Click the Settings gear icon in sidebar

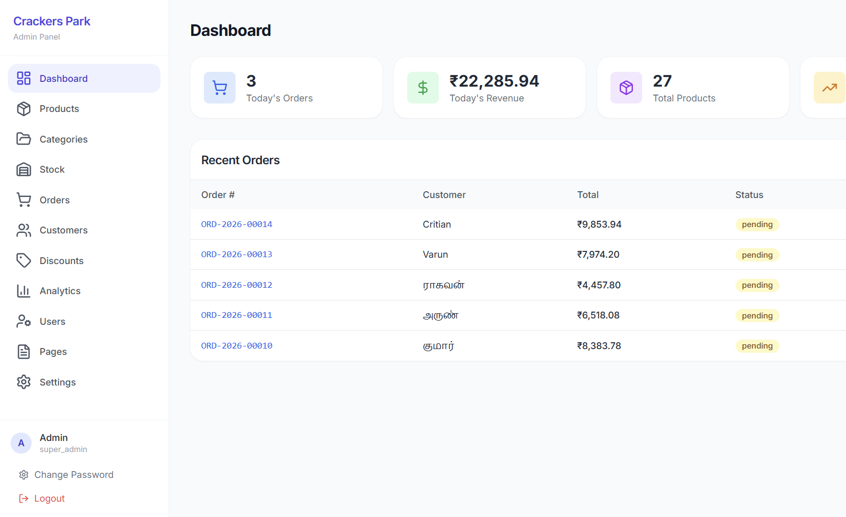point(24,382)
